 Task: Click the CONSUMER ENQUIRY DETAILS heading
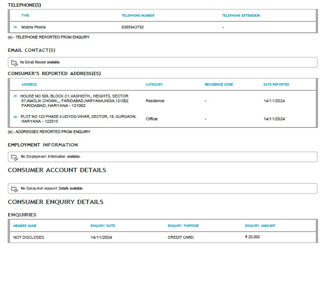[x=56, y=202]
